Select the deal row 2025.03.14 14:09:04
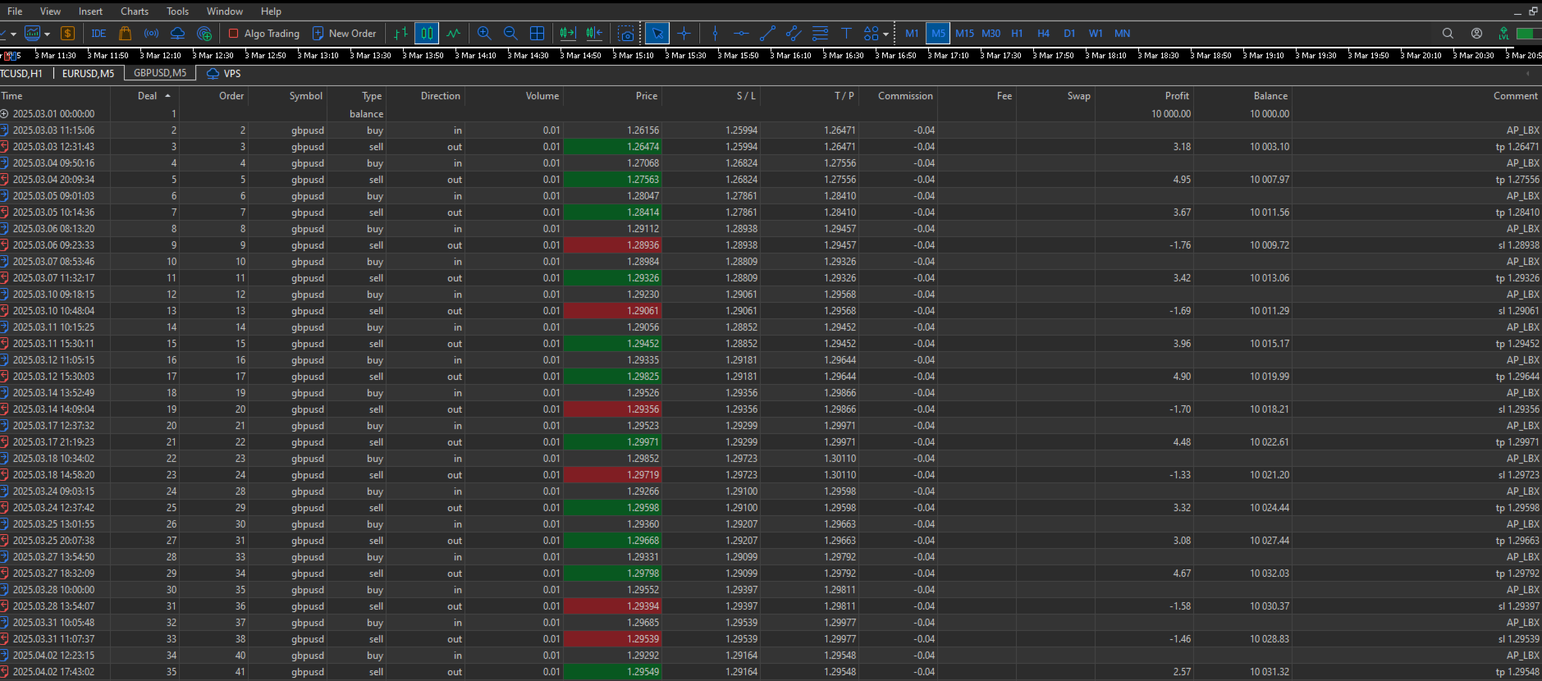 (771, 409)
